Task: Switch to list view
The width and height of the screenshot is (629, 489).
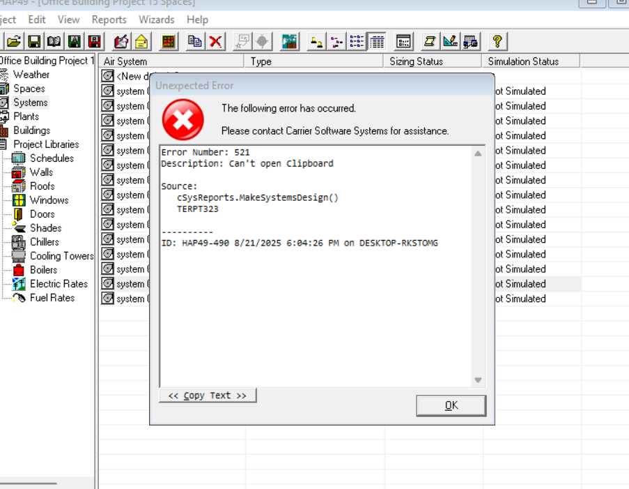Action: (x=356, y=41)
